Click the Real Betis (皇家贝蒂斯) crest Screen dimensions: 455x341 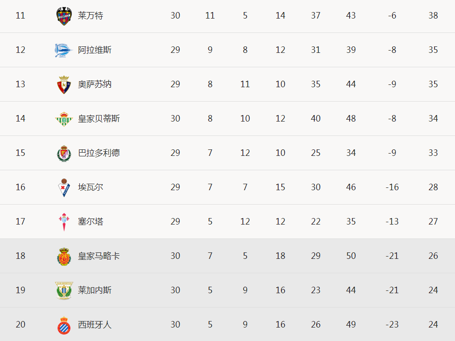point(64,119)
